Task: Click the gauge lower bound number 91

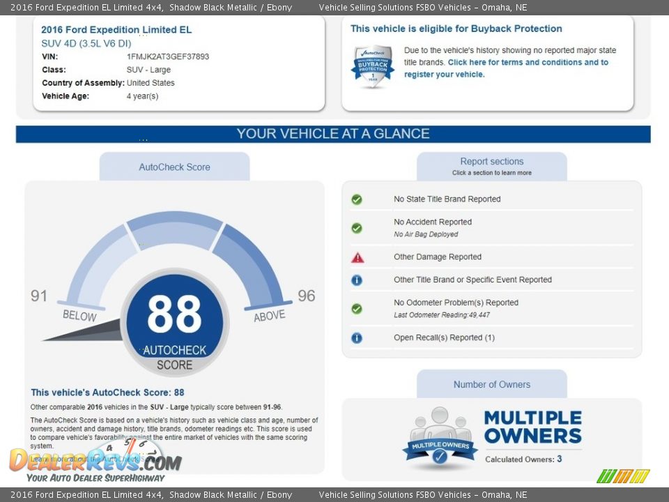Action: [39, 296]
